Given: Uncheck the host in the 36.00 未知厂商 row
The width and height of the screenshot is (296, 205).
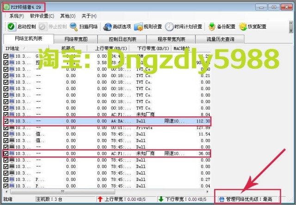Looking at the screenshot, I should [6, 153].
